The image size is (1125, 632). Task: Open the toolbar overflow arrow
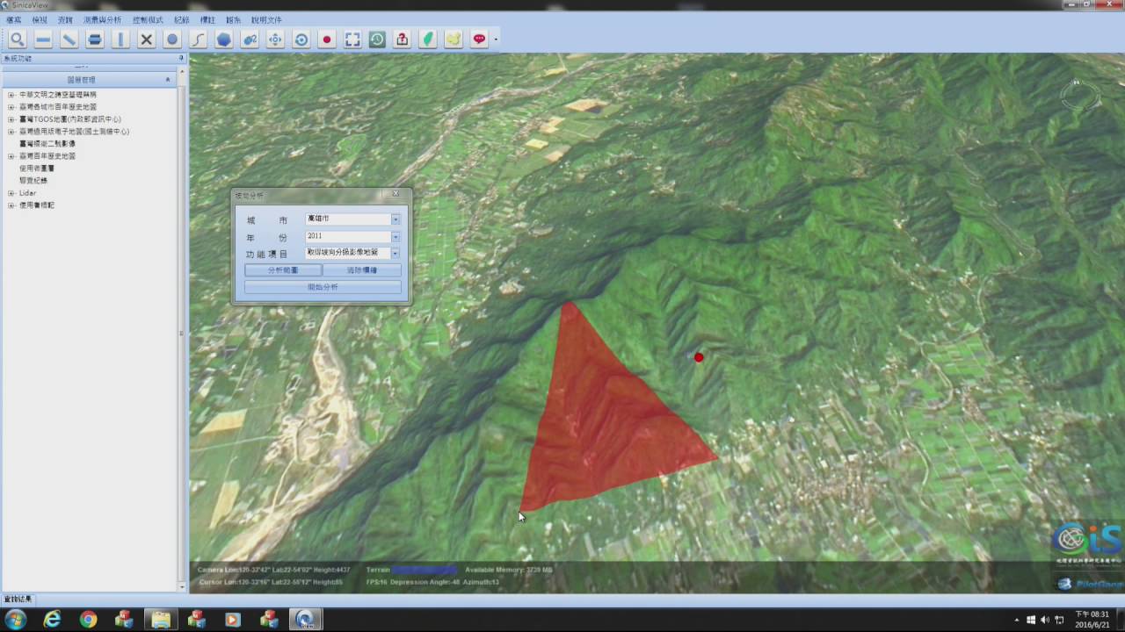coord(496,40)
